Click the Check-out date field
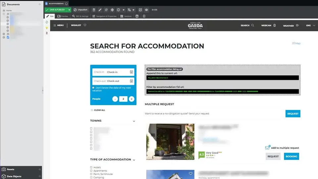This screenshot has height=179, width=318. click(x=113, y=81)
